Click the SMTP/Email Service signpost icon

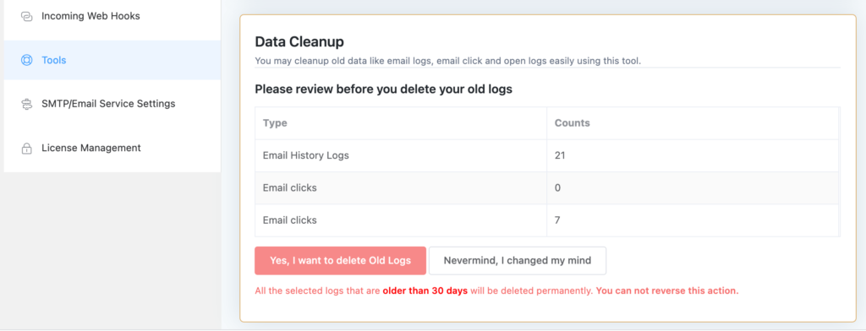pyautogui.click(x=26, y=104)
